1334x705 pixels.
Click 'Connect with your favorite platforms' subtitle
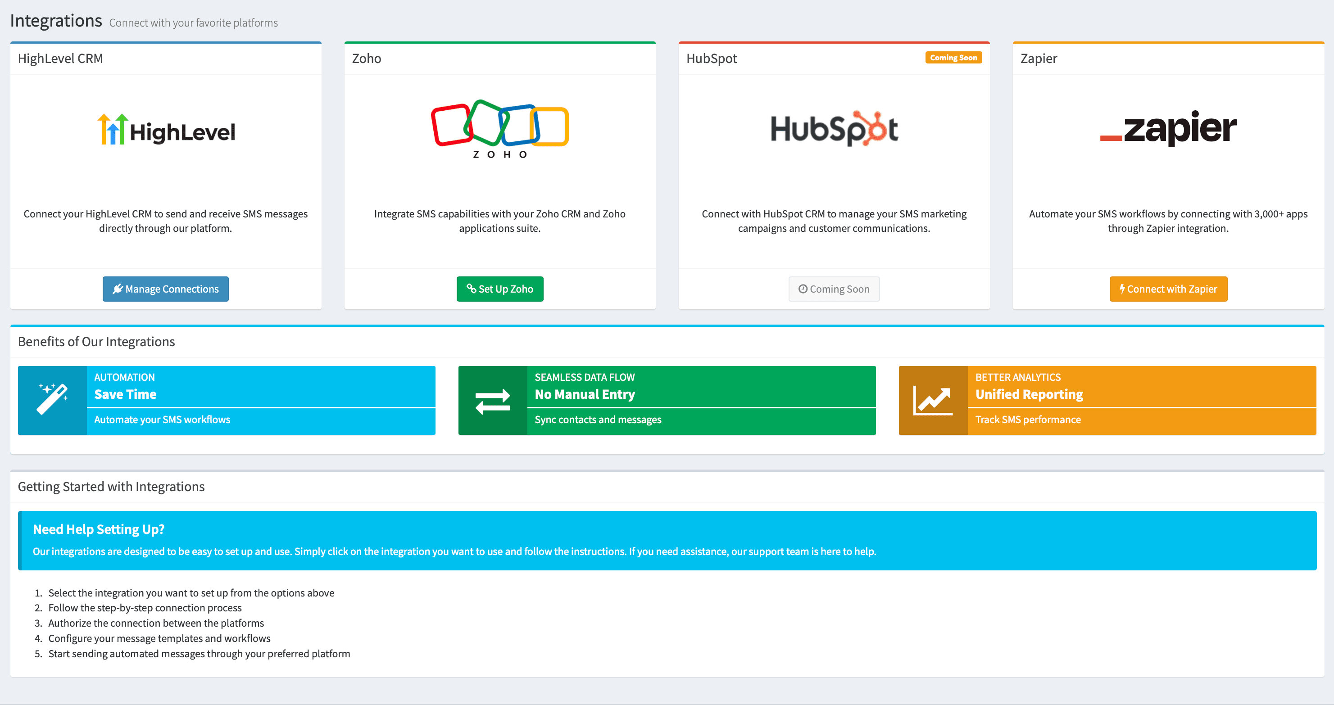[x=193, y=23]
